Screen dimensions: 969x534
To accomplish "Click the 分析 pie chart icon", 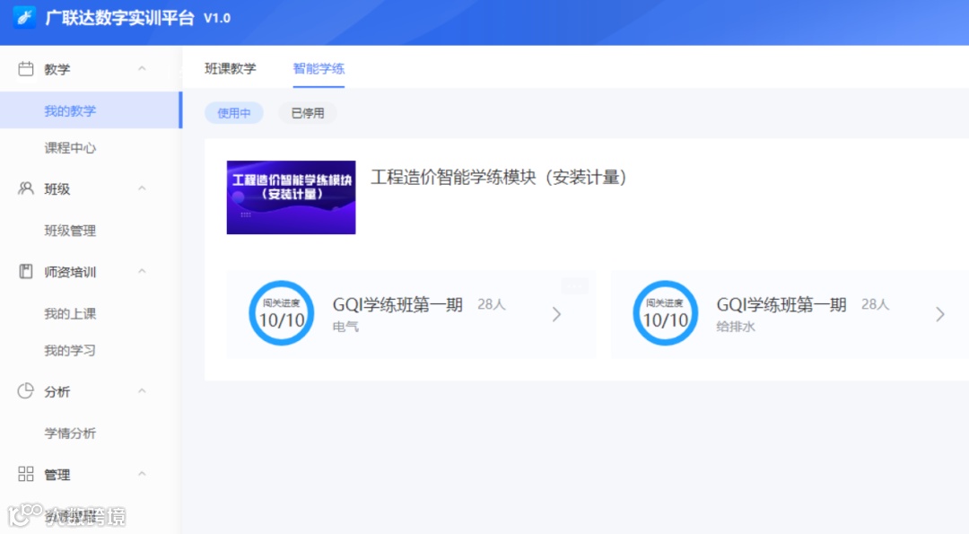I will (x=26, y=390).
